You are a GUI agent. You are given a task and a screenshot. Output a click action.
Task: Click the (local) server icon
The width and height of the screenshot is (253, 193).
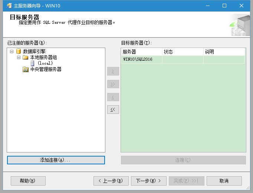[32, 63]
